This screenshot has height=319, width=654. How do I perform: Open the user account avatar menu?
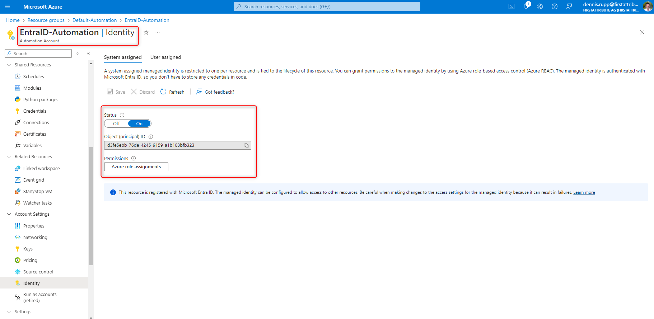point(647,6)
